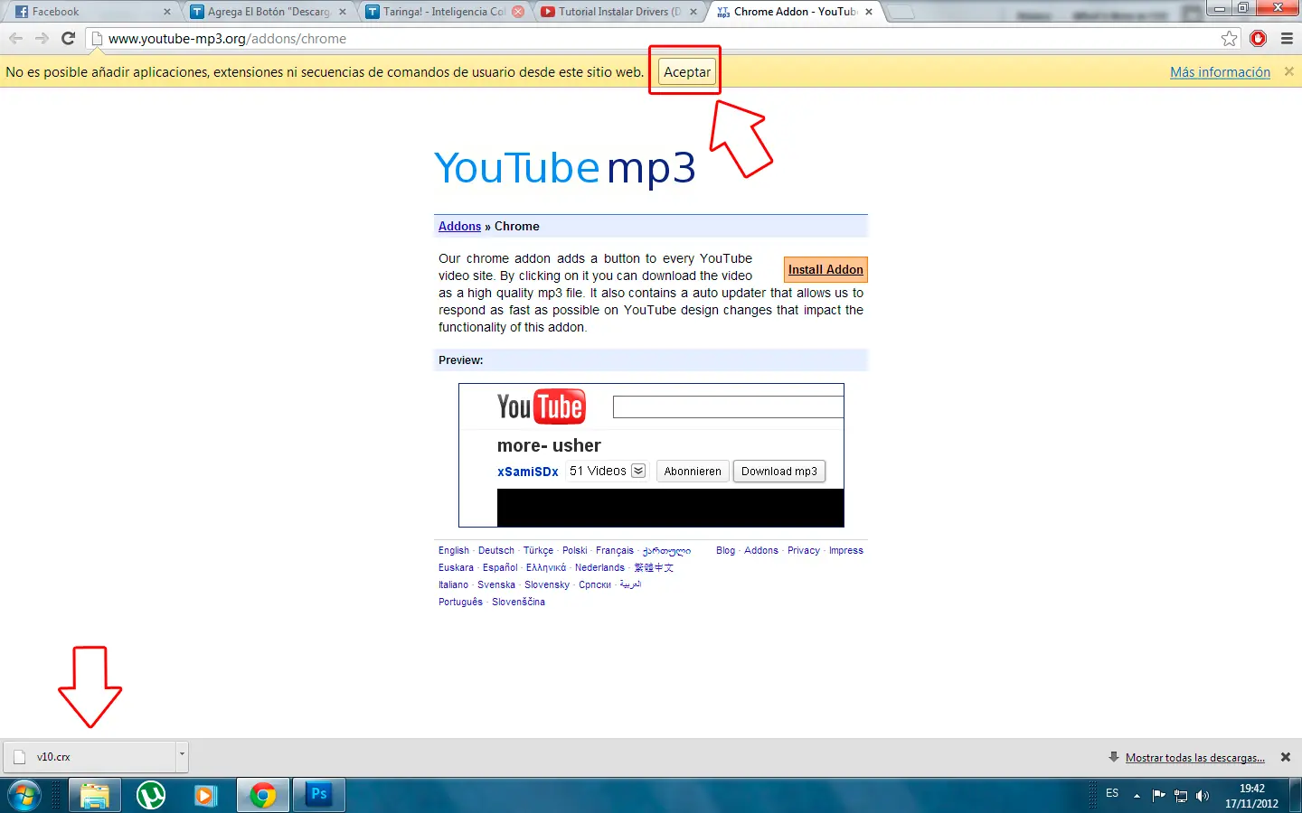Image resolution: width=1302 pixels, height=813 pixels.
Task: Click the Action Center flag icon
Action: click(1158, 796)
